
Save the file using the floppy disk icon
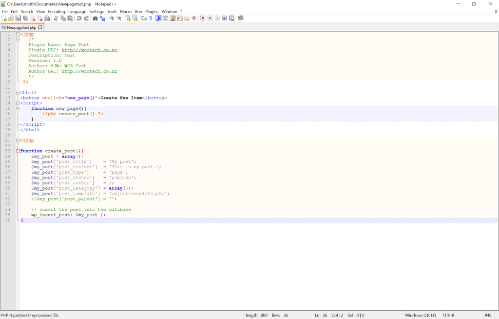tap(18, 18)
